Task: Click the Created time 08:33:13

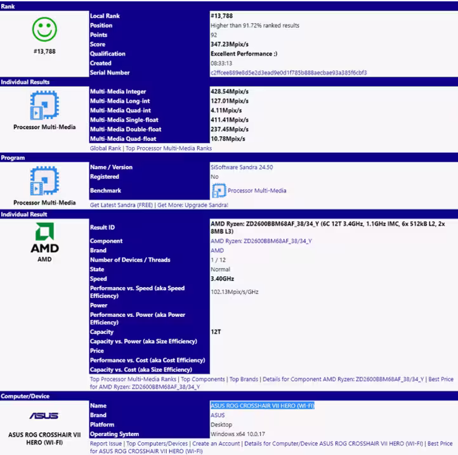Action: [221, 63]
